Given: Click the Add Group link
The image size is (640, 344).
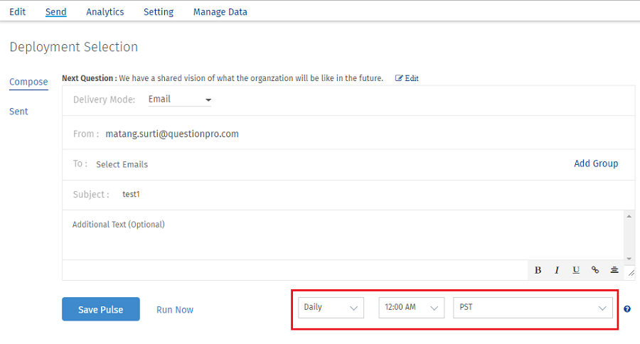Looking at the screenshot, I should (x=596, y=163).
